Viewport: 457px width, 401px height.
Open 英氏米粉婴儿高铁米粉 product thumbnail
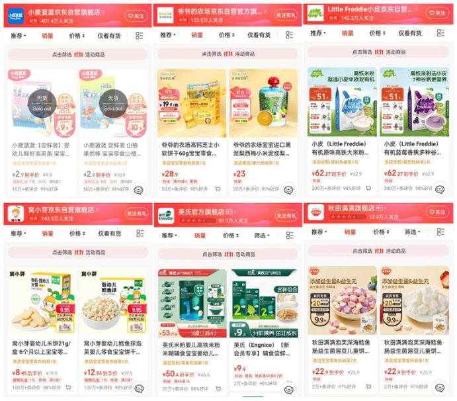[192, 303]
